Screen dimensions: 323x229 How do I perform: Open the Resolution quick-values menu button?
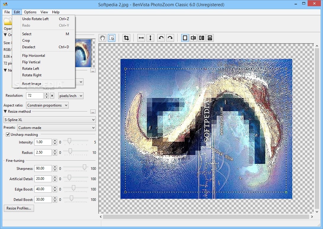52,96
